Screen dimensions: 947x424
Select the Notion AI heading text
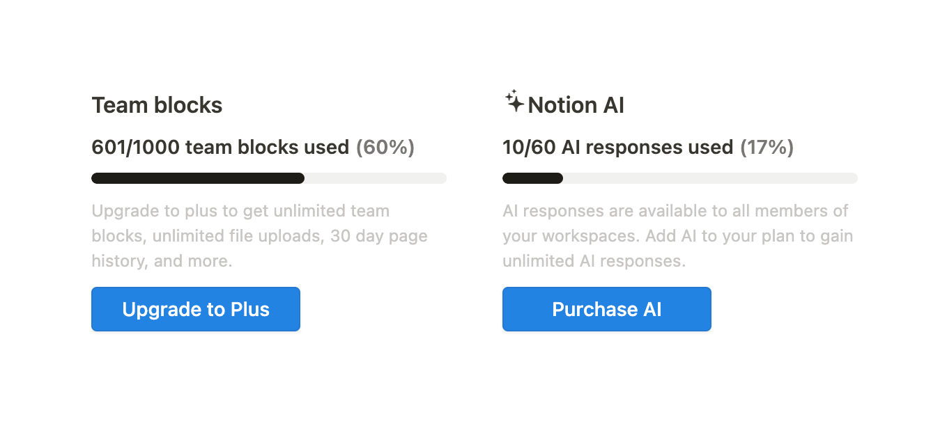[x=576, y=105]
